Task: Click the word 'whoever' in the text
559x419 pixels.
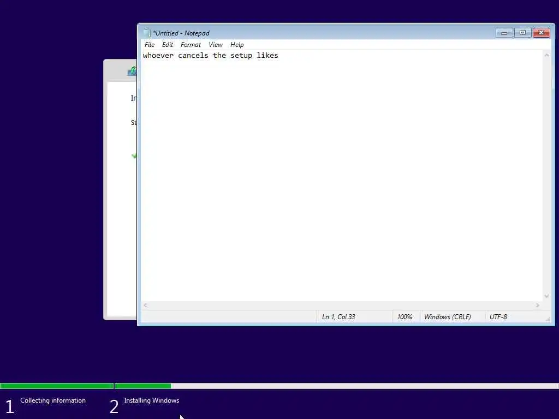Action: (158, 55)
